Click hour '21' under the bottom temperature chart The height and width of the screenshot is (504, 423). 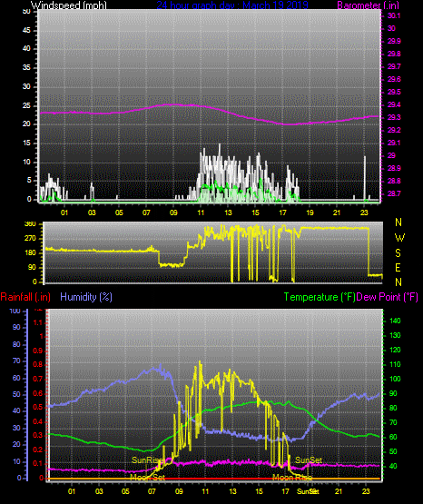click(339, 491)
